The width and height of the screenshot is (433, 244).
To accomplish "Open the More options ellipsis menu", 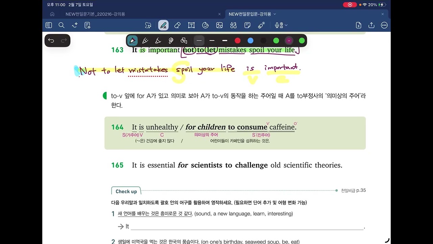I will tap(384, 25).
